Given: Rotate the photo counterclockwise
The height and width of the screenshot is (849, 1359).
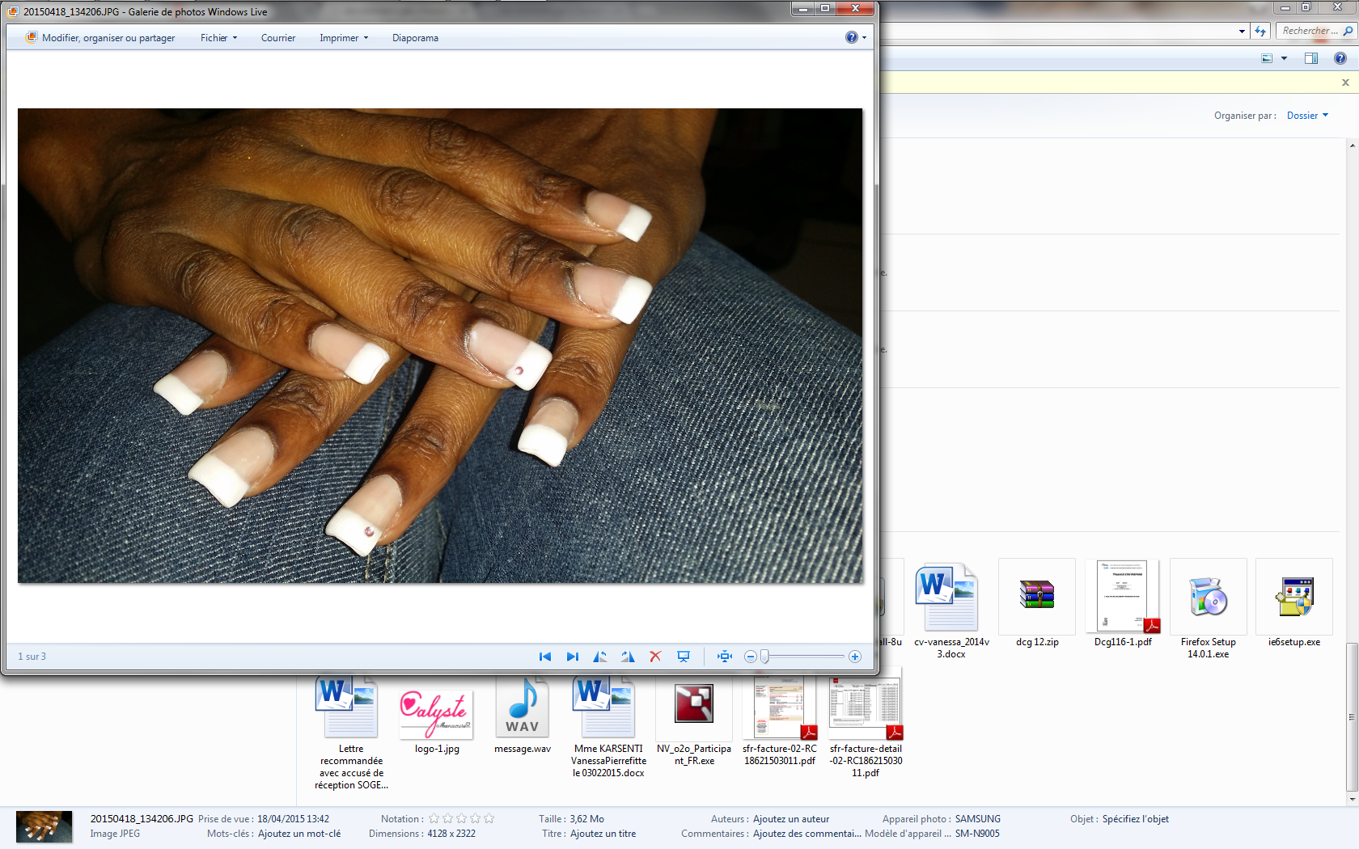Looking at the screenshot, I should pos(600,657).
